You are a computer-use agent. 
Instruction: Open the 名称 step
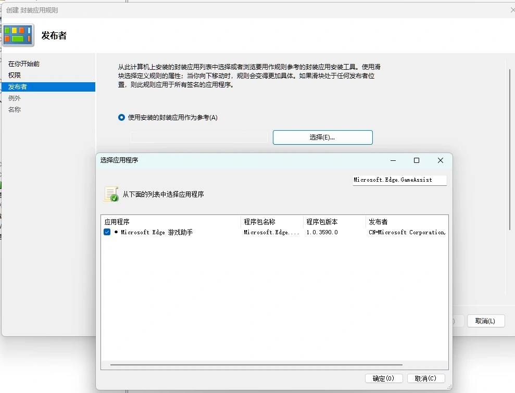click(15, 110)
